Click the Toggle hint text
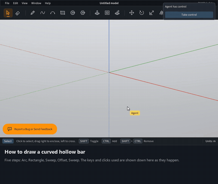The height and width of the screenshot is (184, 218). 94,141
